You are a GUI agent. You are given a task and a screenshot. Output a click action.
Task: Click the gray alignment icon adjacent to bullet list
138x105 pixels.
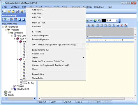[x=93, y=25]
